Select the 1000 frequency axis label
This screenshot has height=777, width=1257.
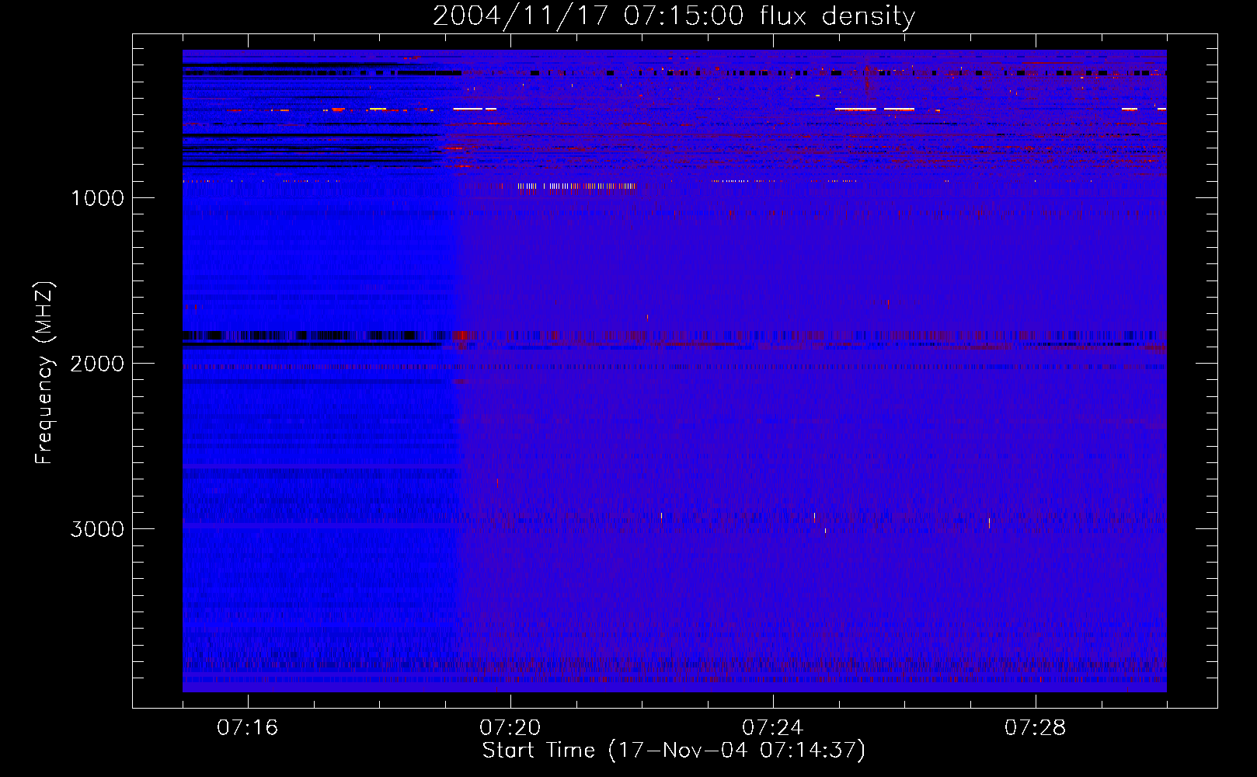coord(97,198)
